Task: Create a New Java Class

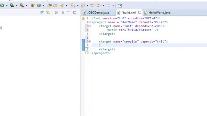Action: click(x=39, y=5)
